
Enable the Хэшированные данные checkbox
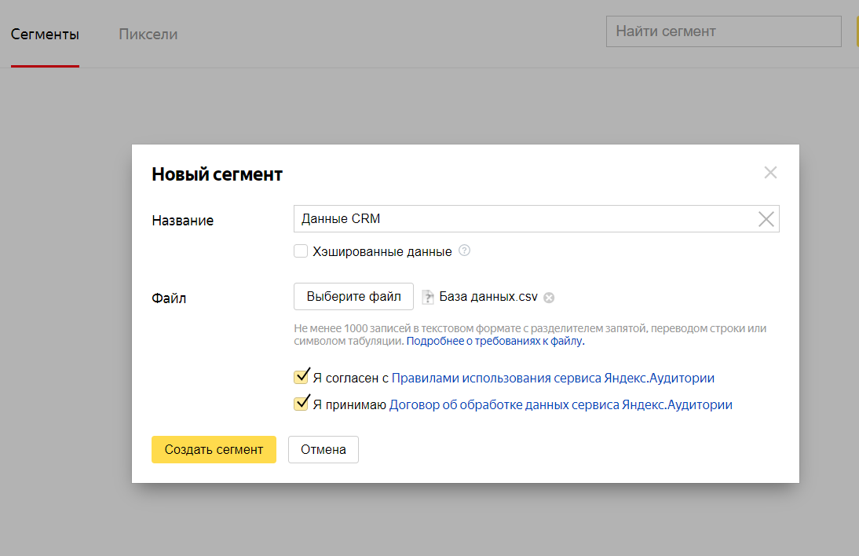(x=301, y=251)
